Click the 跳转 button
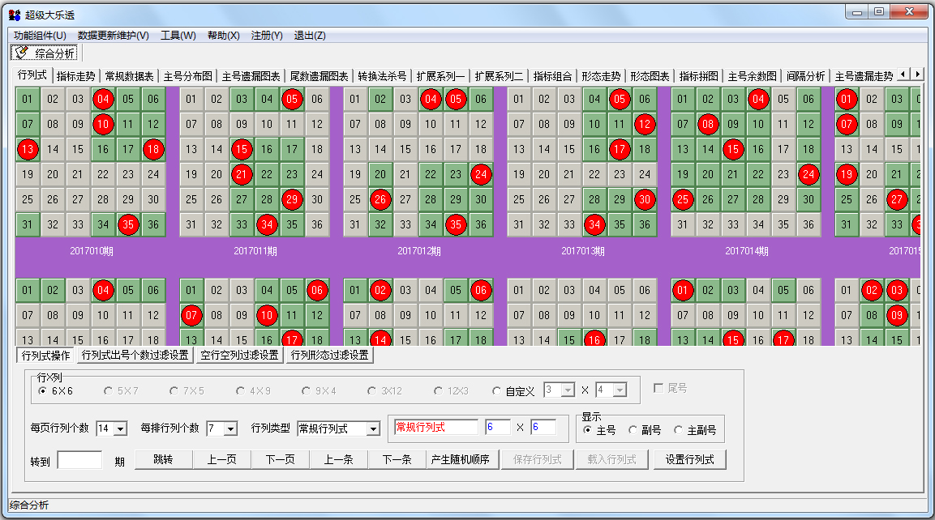Viewport: 935px width, 520px height. 163,460
